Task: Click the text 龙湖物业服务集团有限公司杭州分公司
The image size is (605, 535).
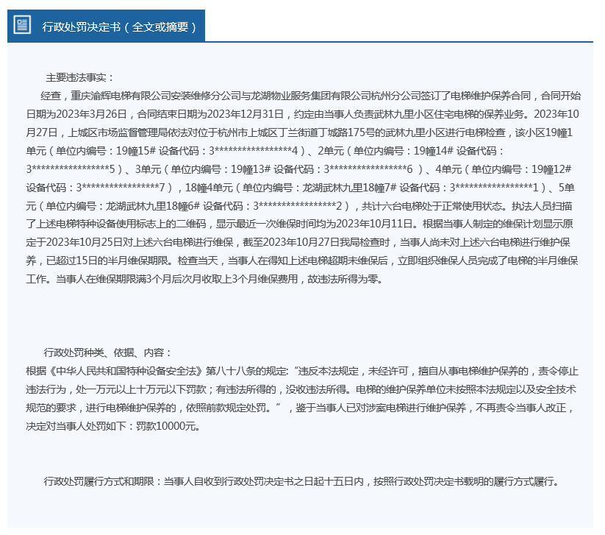Action: click(334, 96)
